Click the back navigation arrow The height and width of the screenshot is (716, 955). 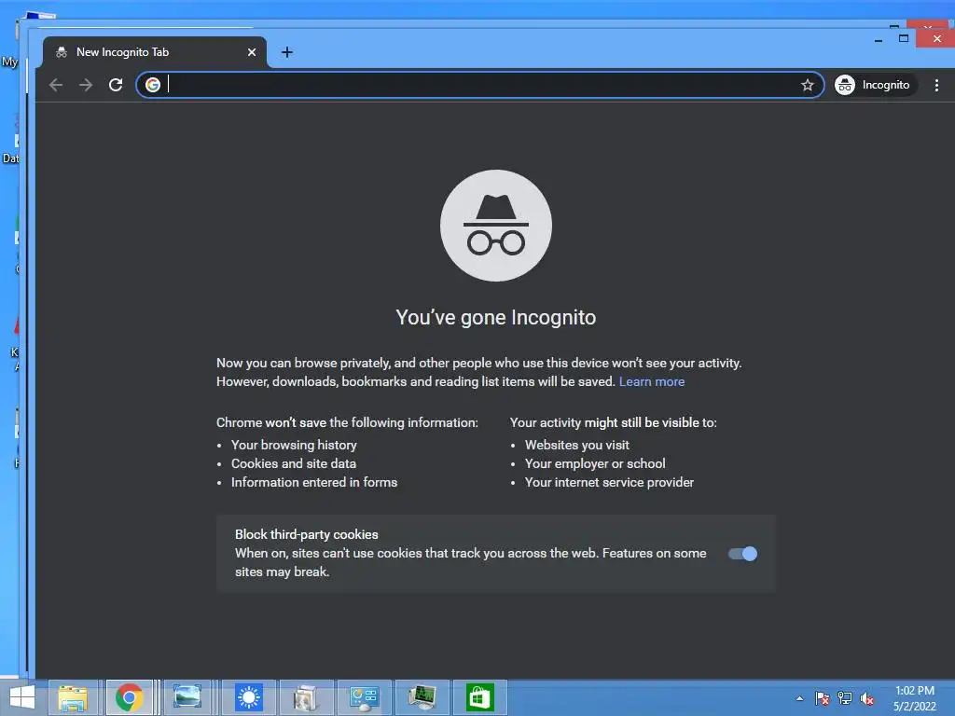click(x=56, y=85)
